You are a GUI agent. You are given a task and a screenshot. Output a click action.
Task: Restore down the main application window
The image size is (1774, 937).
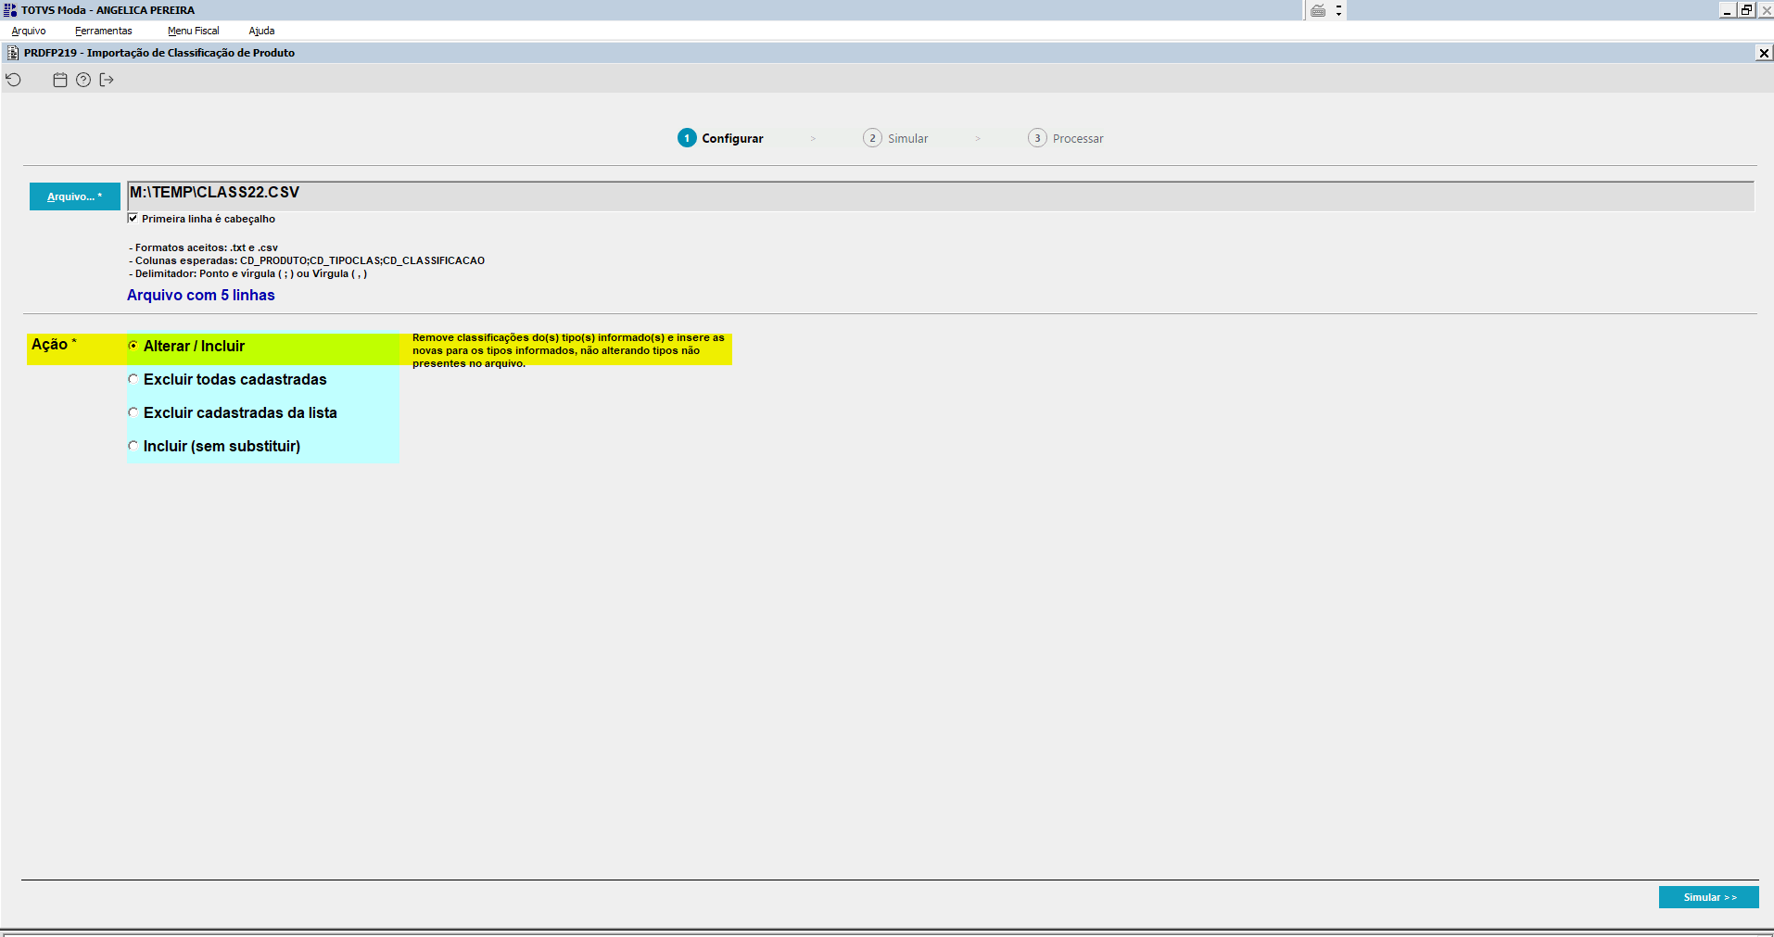(1746, 10)
